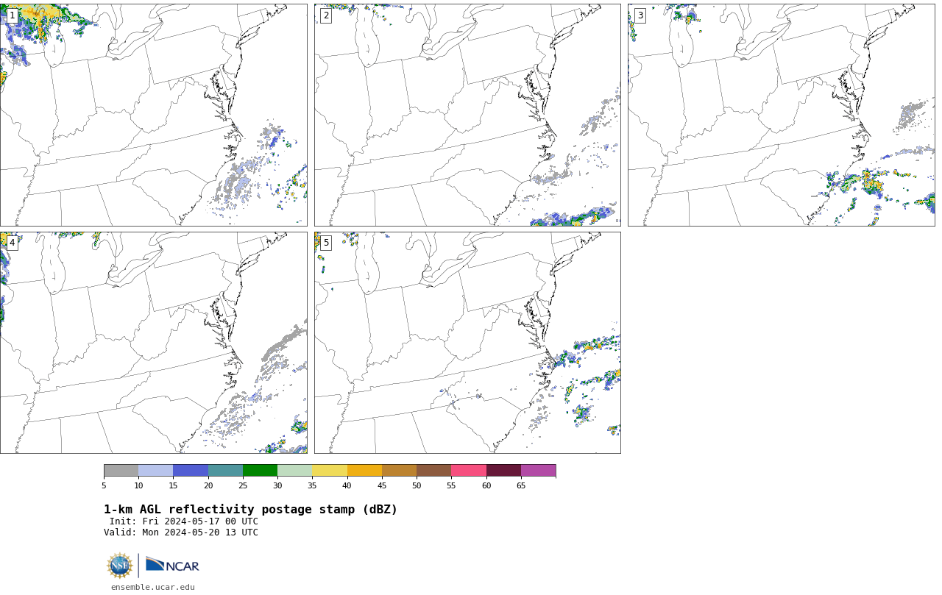Click the teal 20-25 dBZ swatch
This screenshot has width=942, height=595.
(x=225, y=471)
